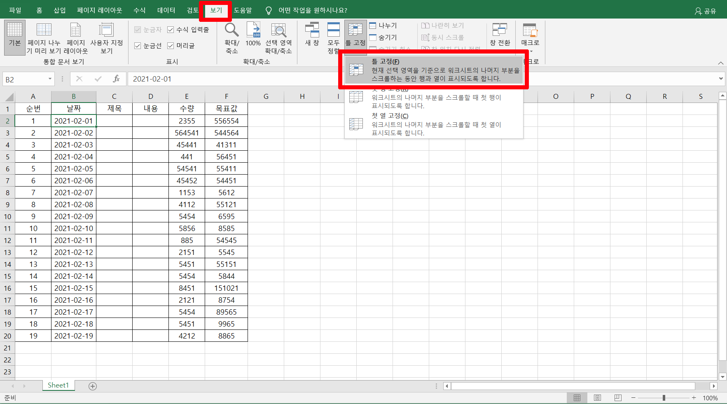
Task: Click the select-all corner triangle
Action: point(9,97)
